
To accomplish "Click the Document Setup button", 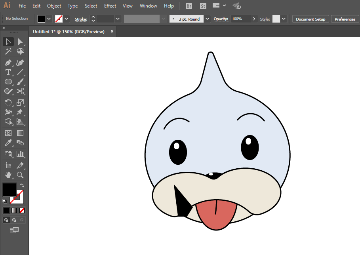I will coord(310,19).
